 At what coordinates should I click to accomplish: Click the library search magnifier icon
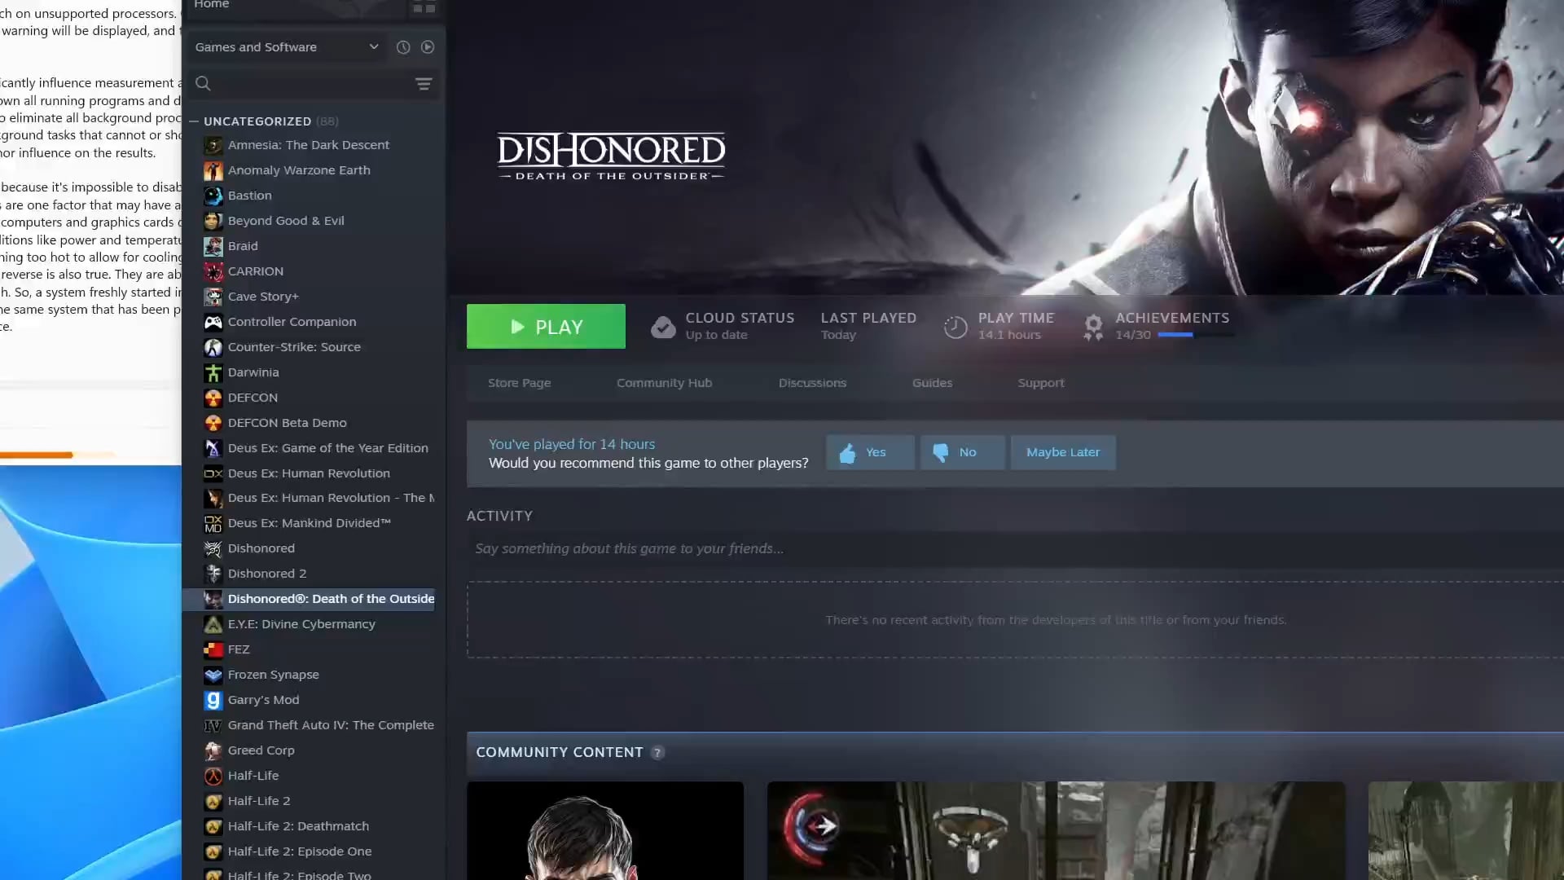[x=203, y=83]
